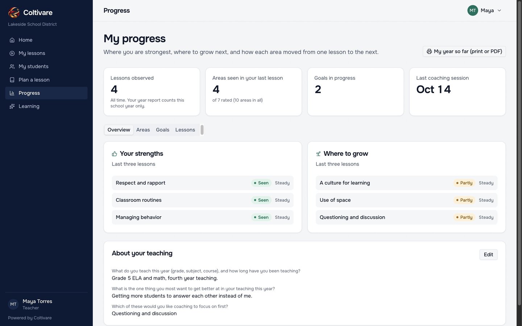Click the Respect and rapport row
This screenshot has width=522, height=326.
click(203, 183)
